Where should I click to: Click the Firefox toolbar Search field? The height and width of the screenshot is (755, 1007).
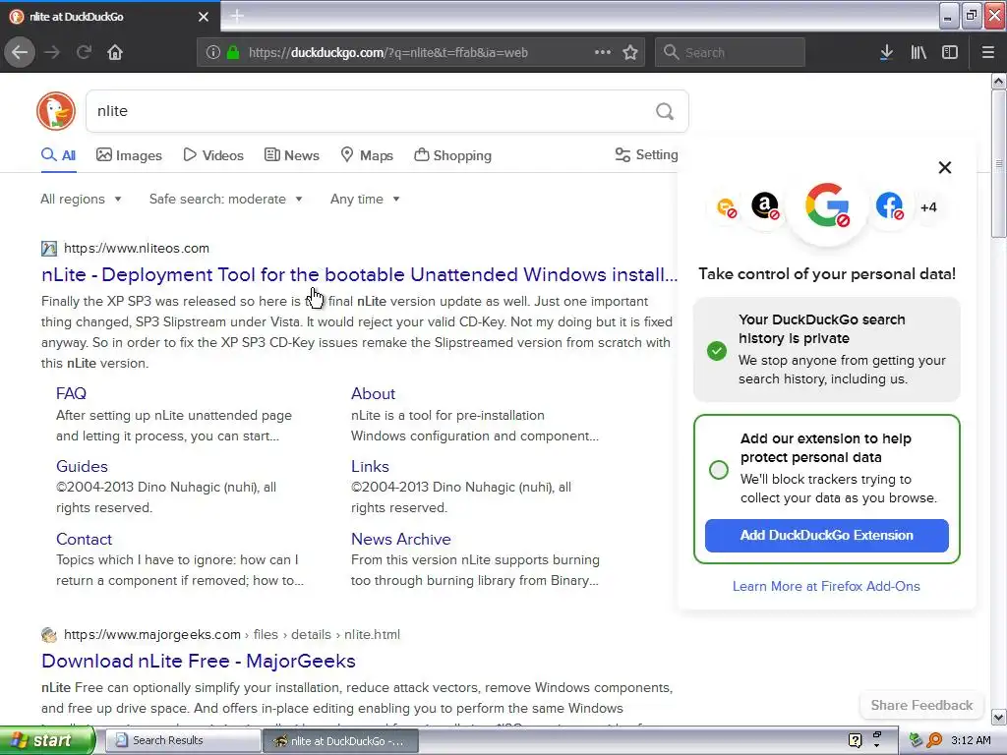(x=730, y=53)
